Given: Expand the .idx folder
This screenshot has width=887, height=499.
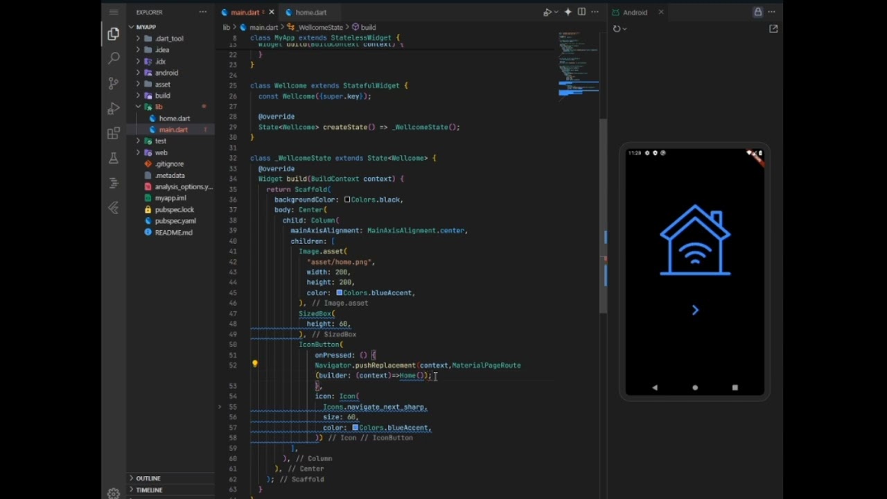Looking at the screenshot, I should tap(160, 62).
